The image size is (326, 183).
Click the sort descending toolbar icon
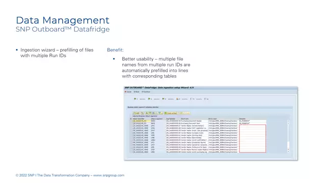[x=150, y=113]
